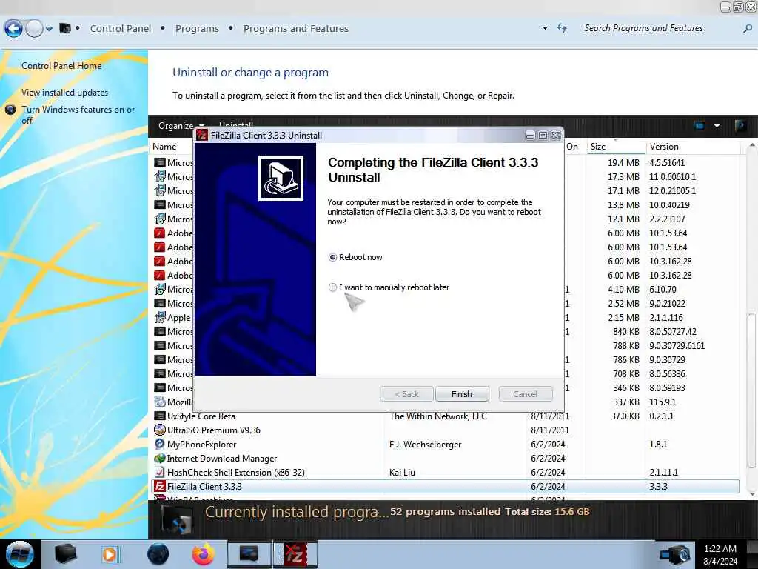Click the search magnifier icon

[x=748, y=28]
